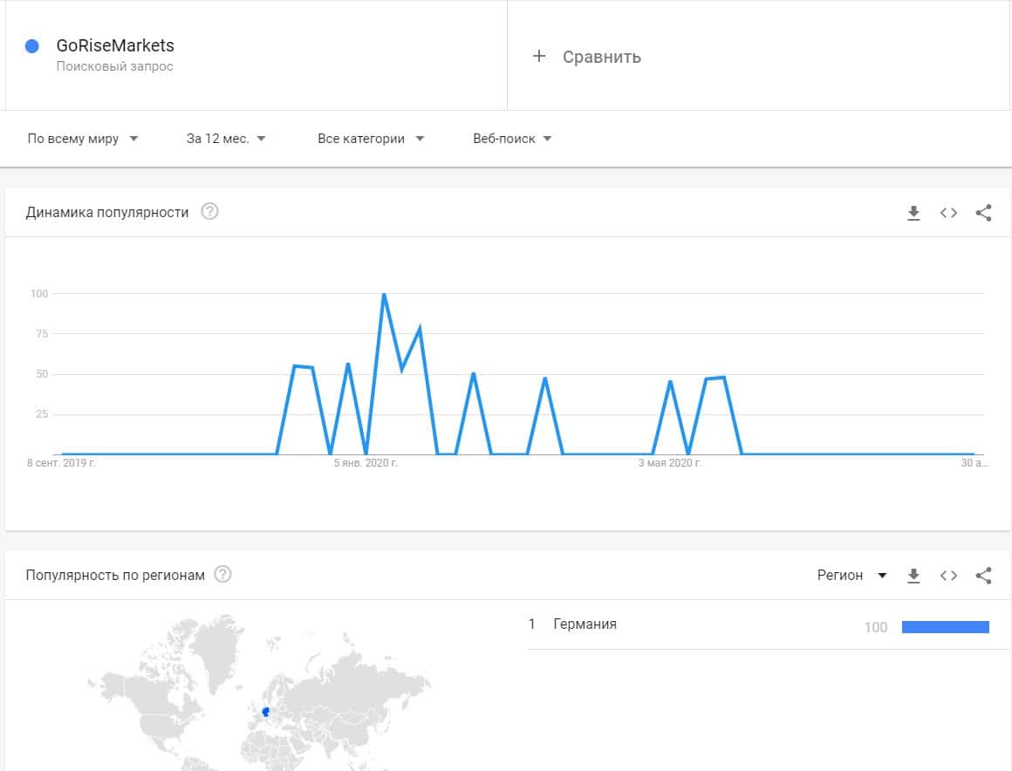This screenshot has width=1012, height=771.
Task: Share the popularity dynamics chart
Action: pyautogui.click(x=983, y=213)
